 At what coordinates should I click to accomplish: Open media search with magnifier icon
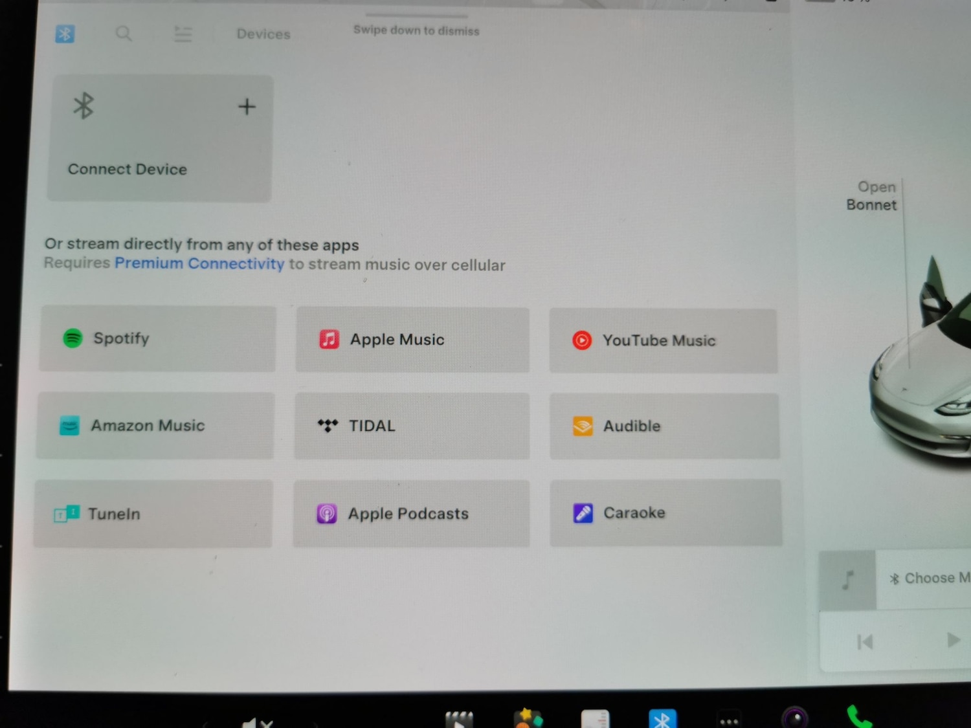[124, 34]
